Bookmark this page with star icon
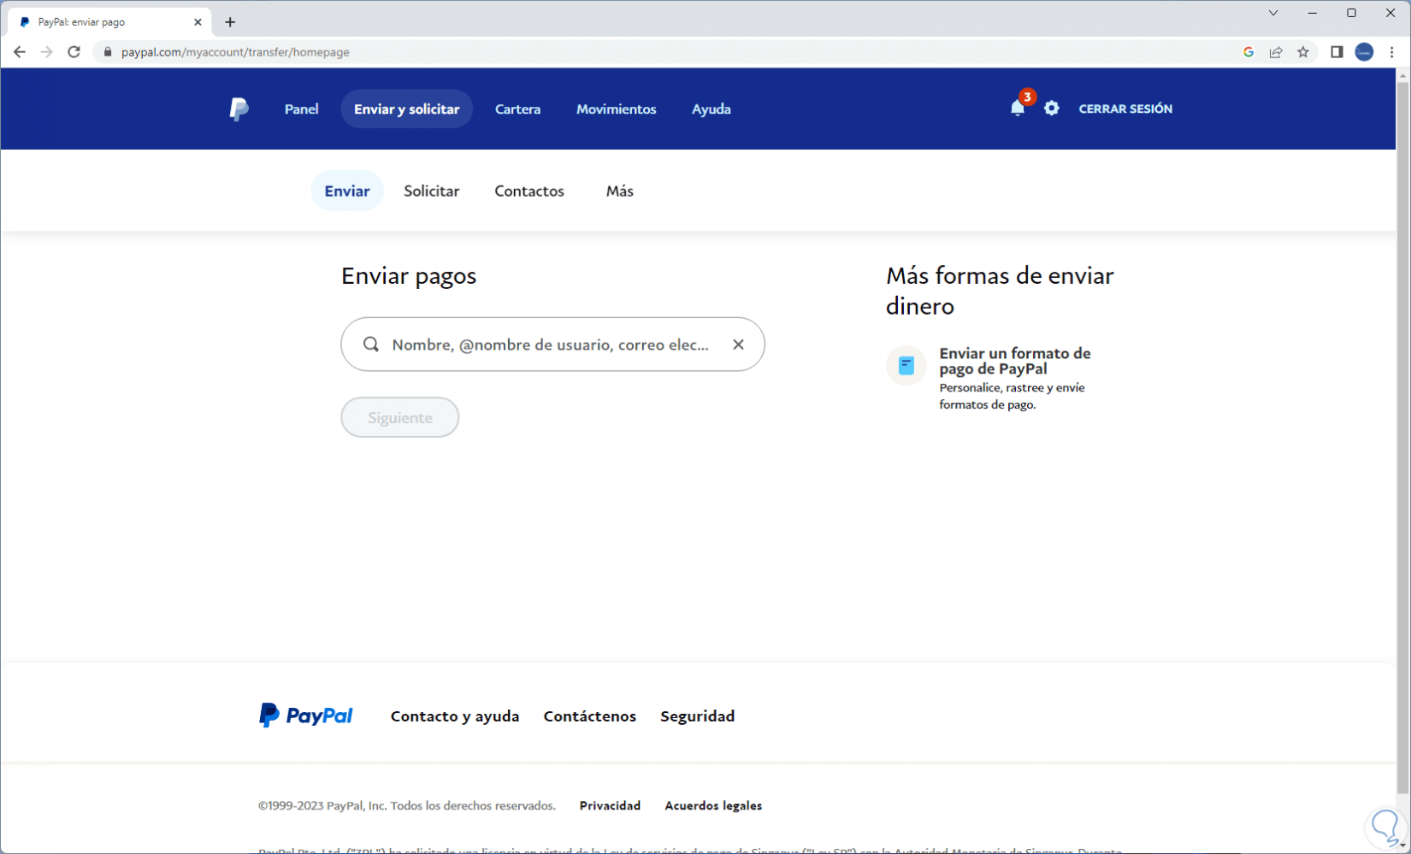This screenshot has height=854, width=1411. coord(1303,52)
